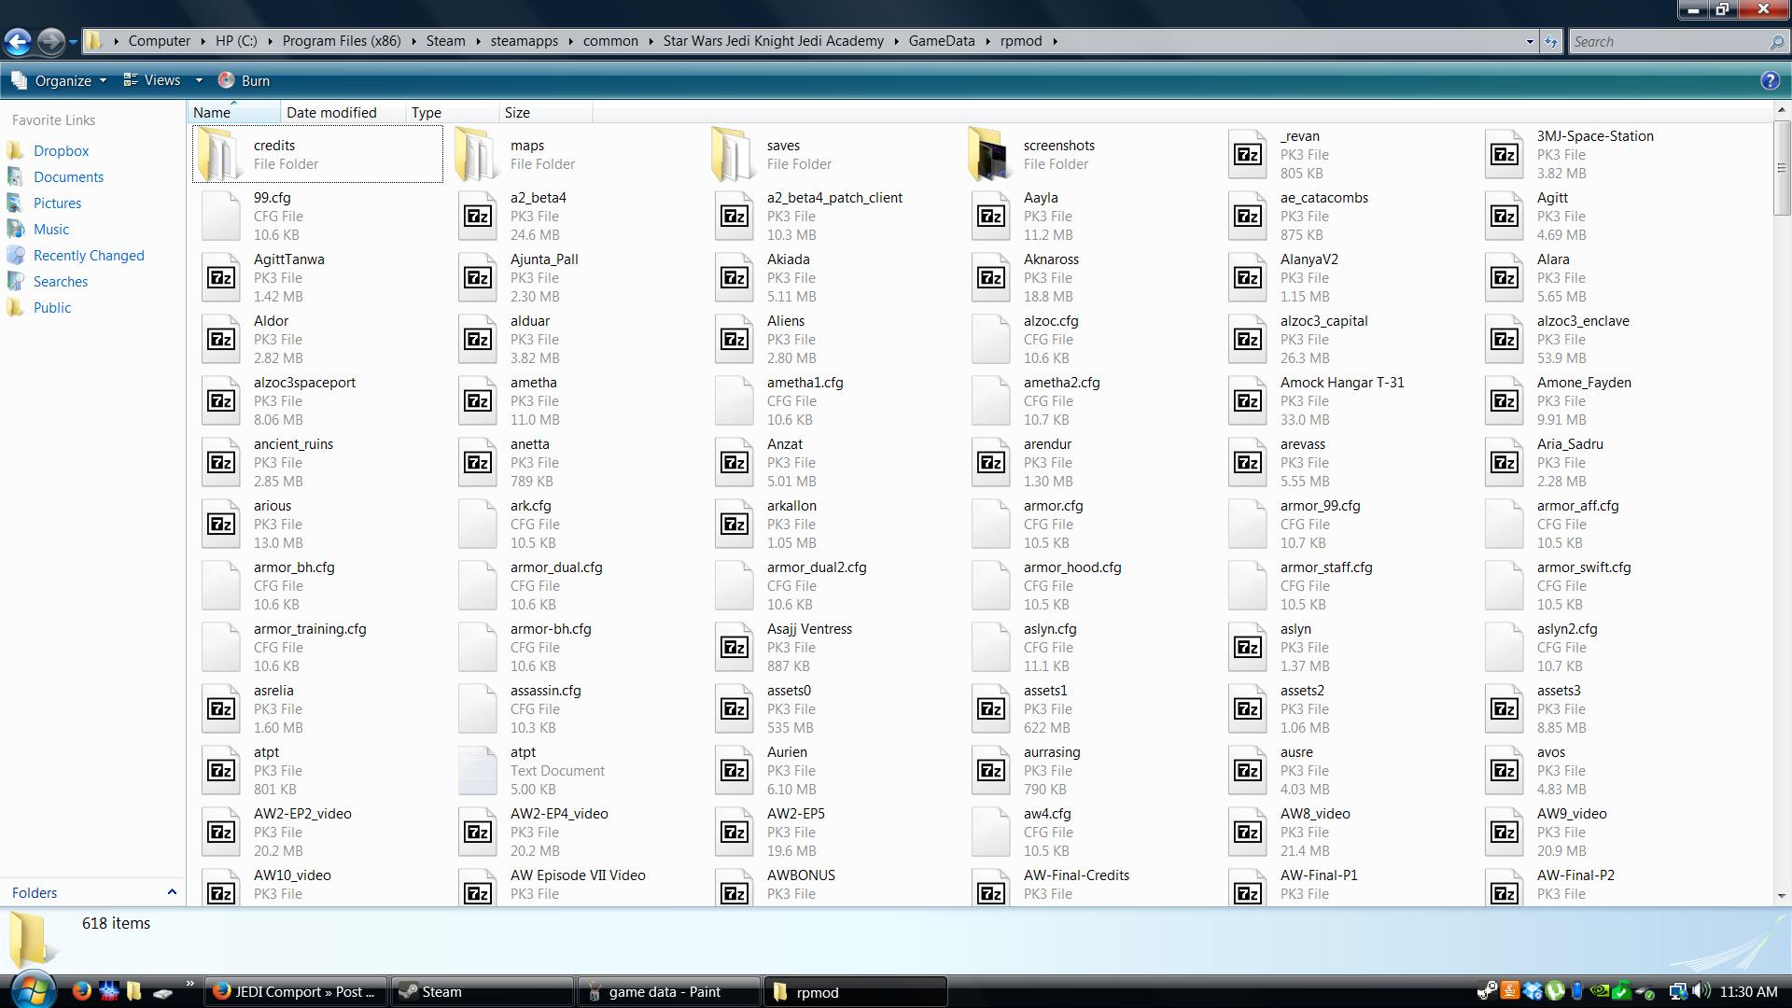The width and height of the screenshot is (1792, 1008).
Task: Click the atpt Text Document icon
Action: tap(477, 770)
